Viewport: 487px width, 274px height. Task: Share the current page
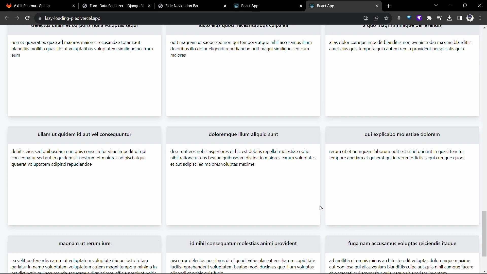click(376, 18)
